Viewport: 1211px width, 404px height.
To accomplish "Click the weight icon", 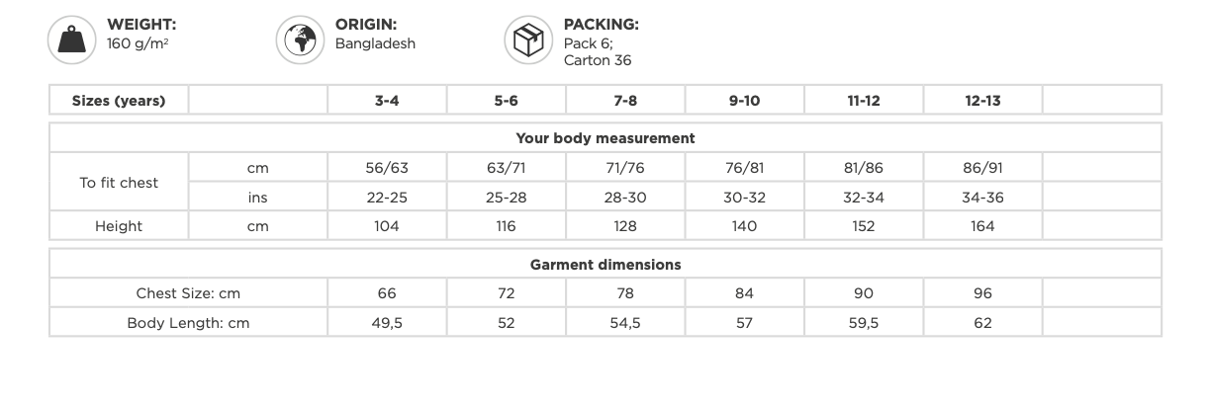I will click(72, 40).
